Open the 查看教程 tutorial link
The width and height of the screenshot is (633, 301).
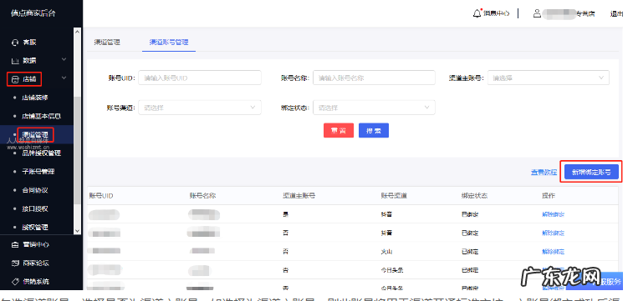(544, 173)
